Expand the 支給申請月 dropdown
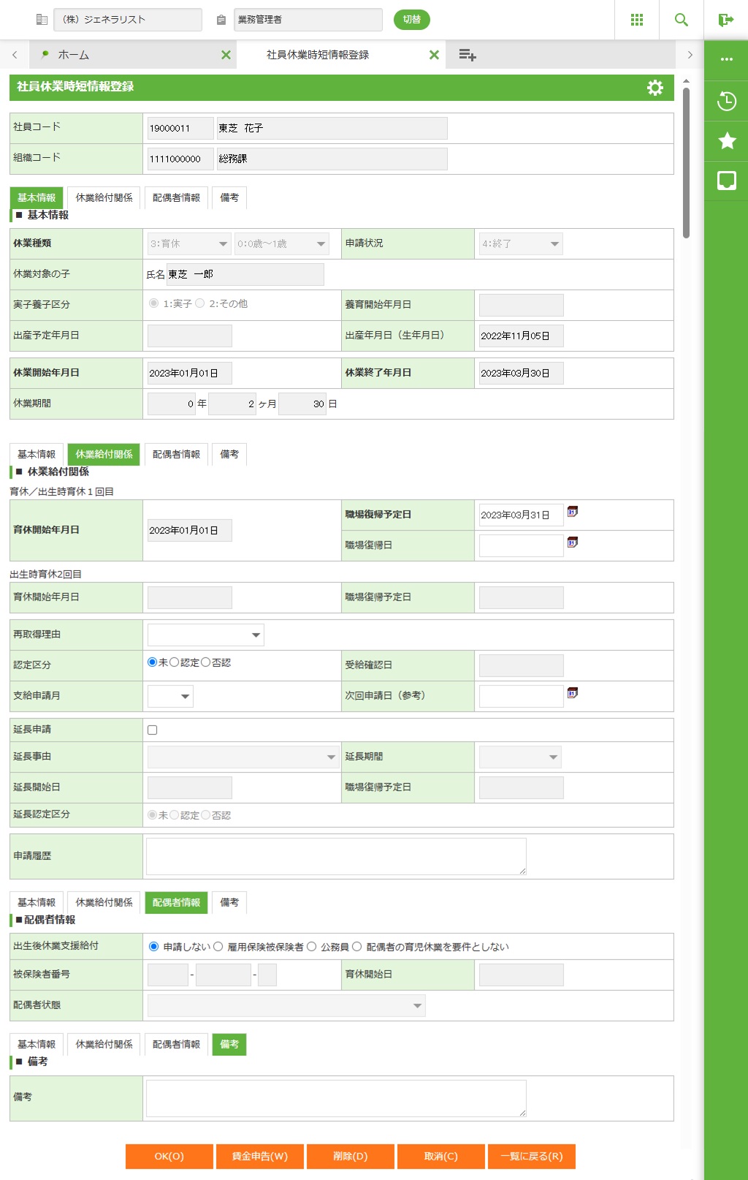This screenshot has width=748, height=1180. point(170,696)
